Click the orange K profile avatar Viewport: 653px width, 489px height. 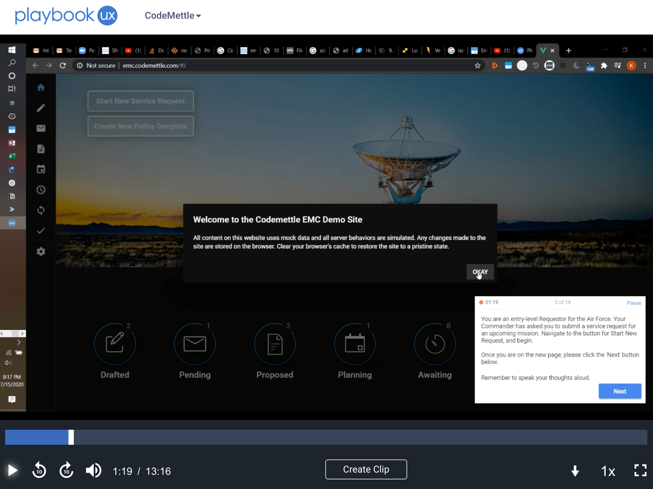click(631, 66)
